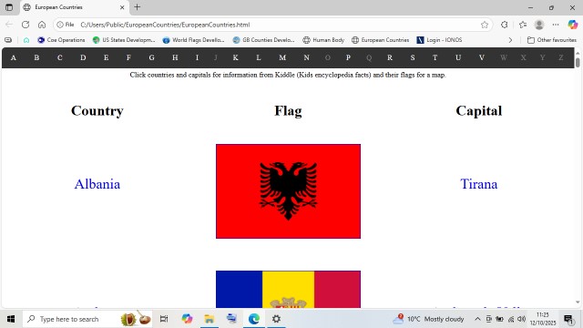Open the tab actions menu icon
This screenshot has width=583, height=328.
tap(9, 7)
